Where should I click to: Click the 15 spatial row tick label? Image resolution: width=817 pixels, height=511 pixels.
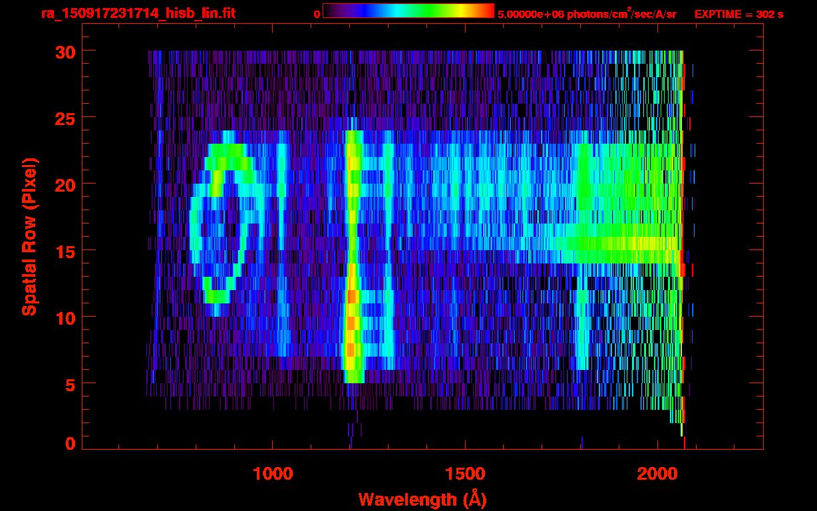65,251
